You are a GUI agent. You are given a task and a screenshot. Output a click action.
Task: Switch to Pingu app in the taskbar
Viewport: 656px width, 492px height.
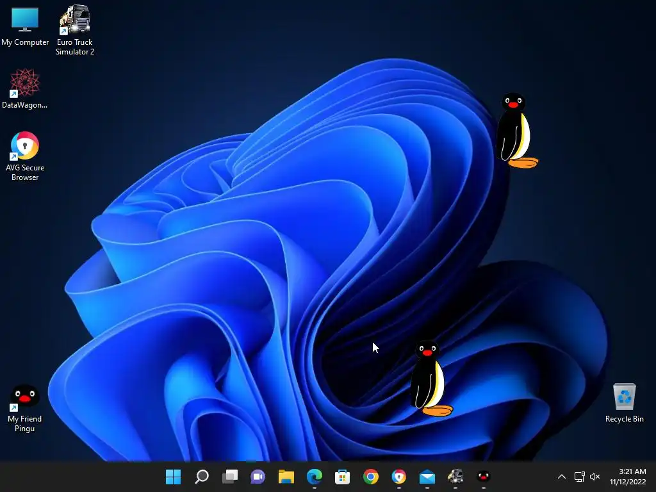(483, 477)
